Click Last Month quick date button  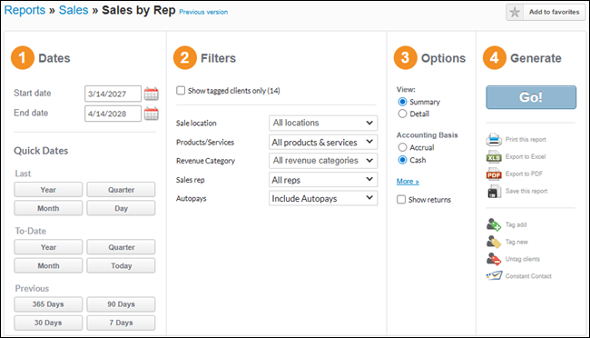48,208
